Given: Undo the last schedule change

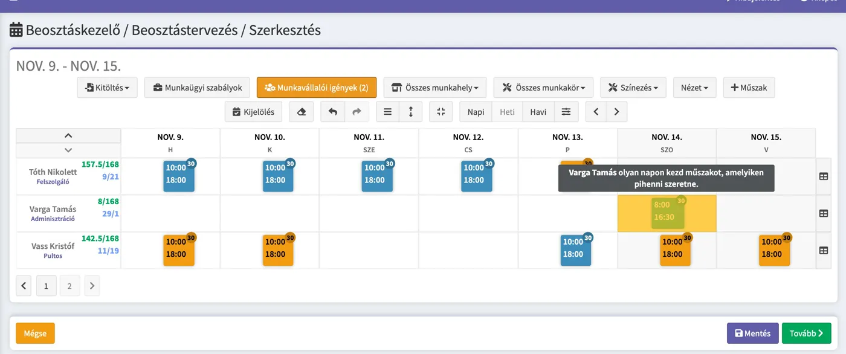Looking at the screenshot, I should point(332,112).
